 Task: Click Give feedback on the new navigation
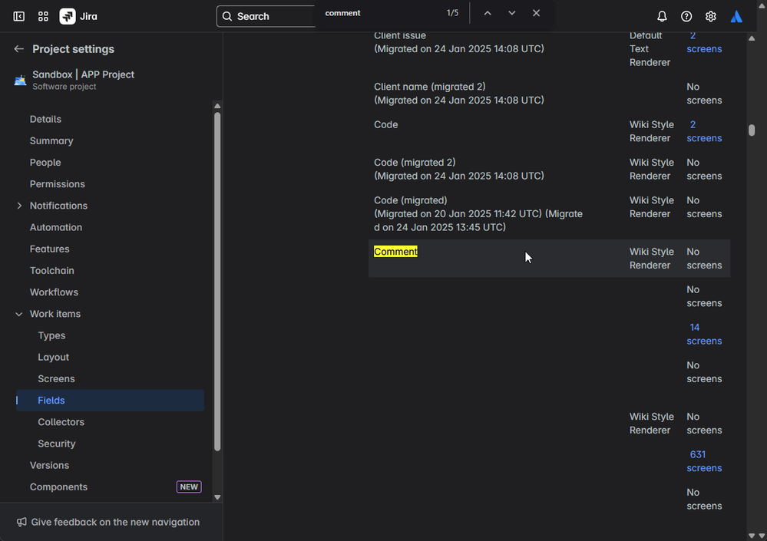coord(115,522)
